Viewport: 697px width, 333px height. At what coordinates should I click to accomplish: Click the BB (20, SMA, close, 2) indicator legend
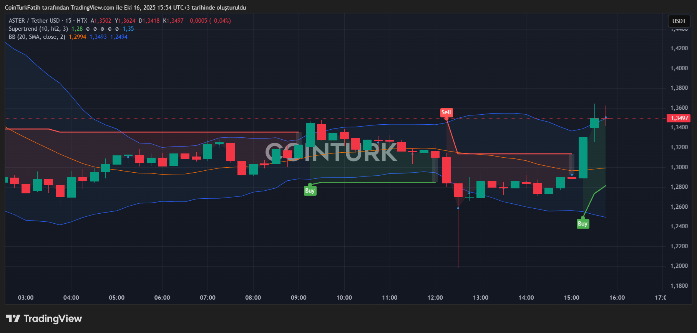pos(37,37)
